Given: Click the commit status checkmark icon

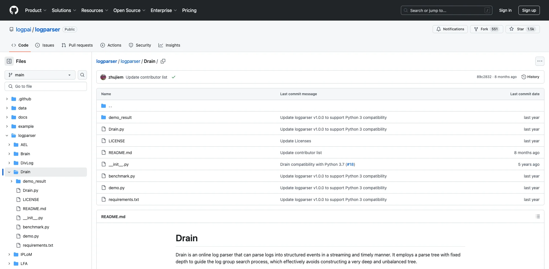Looking at the screenshot, I should pos(174,77).
